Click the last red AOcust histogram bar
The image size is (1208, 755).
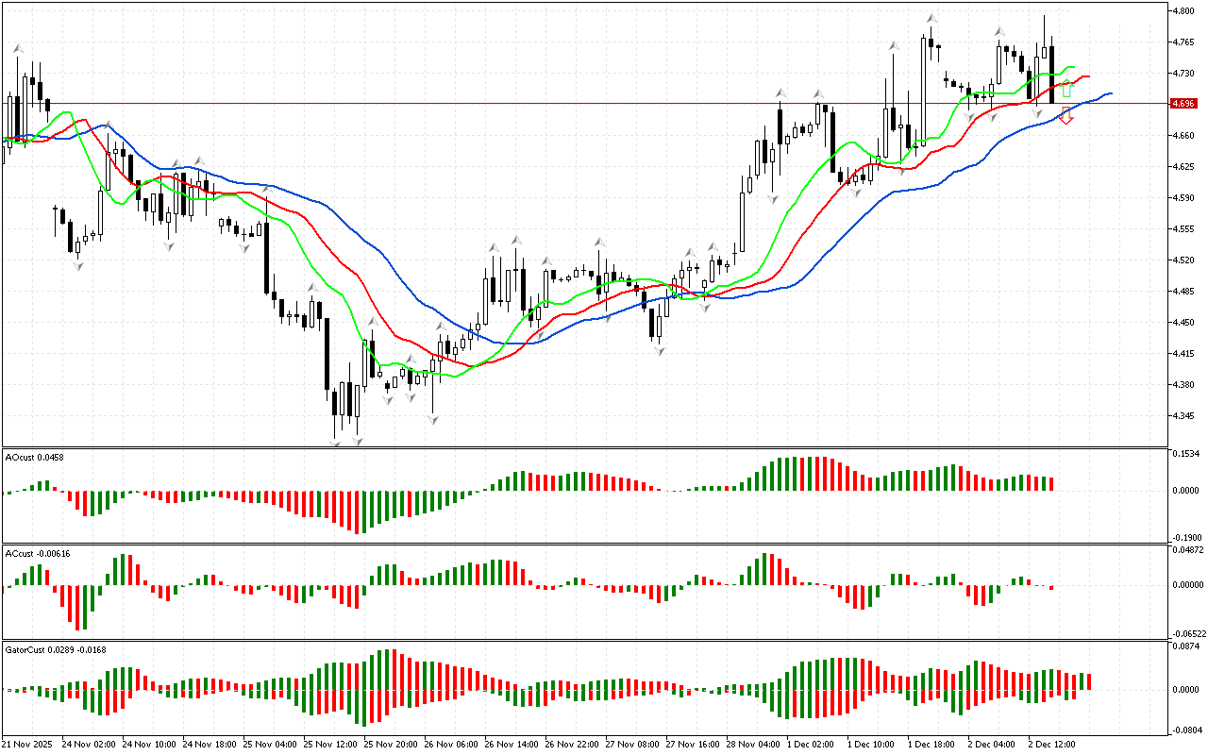coord(1051,483)
